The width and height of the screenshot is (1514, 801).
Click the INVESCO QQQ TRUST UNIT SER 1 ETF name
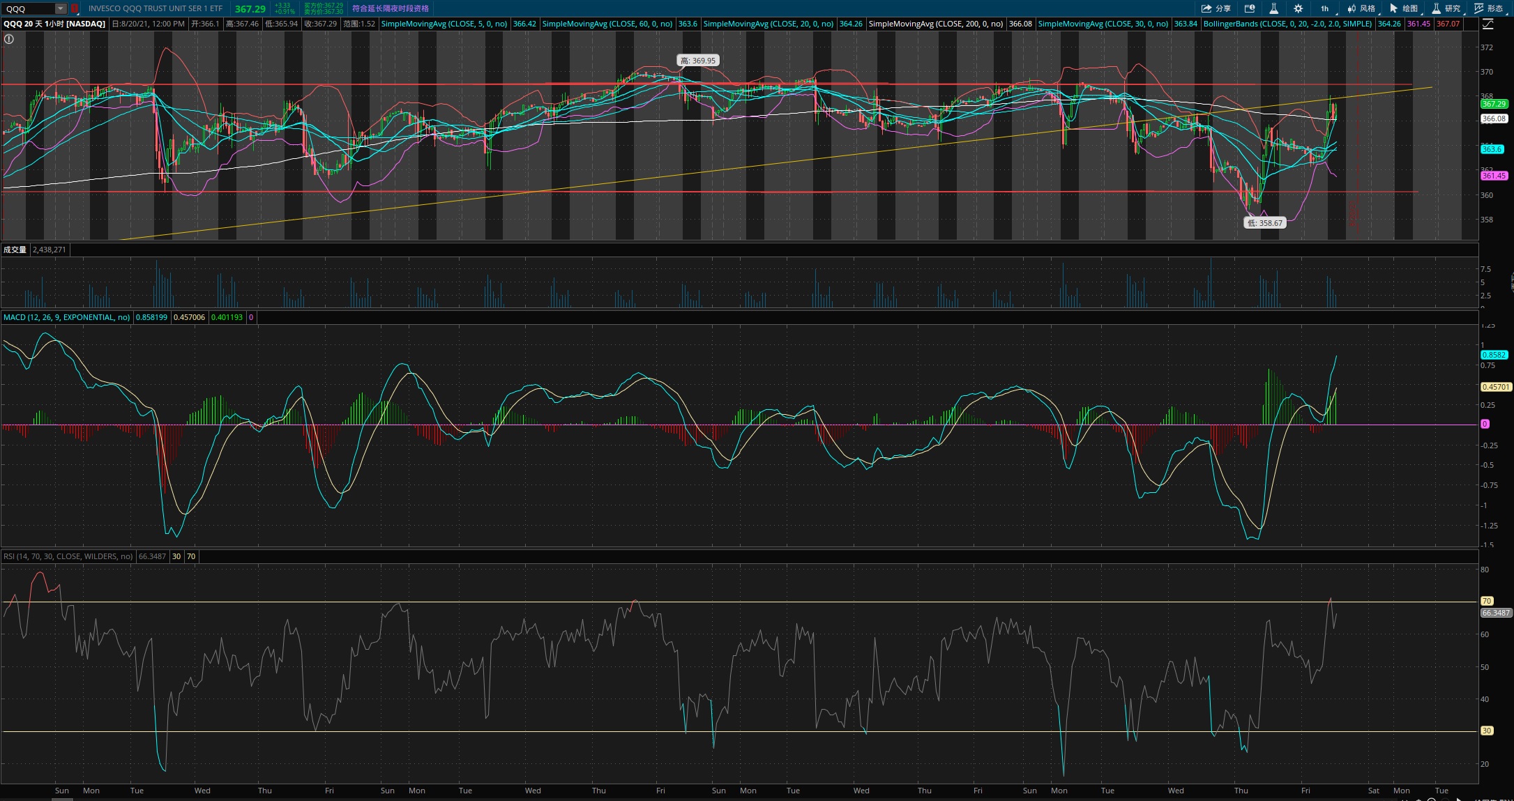coord(156,8)
